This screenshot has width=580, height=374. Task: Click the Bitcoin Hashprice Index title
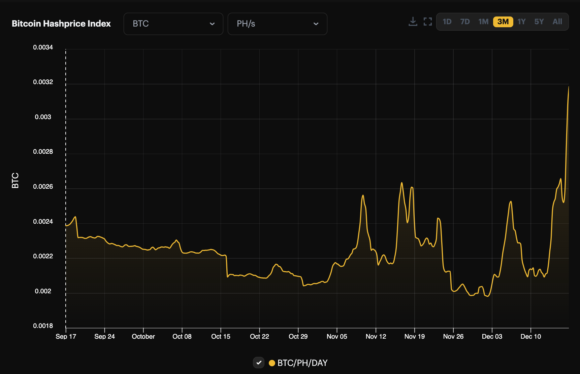click(x=61, y=24)
